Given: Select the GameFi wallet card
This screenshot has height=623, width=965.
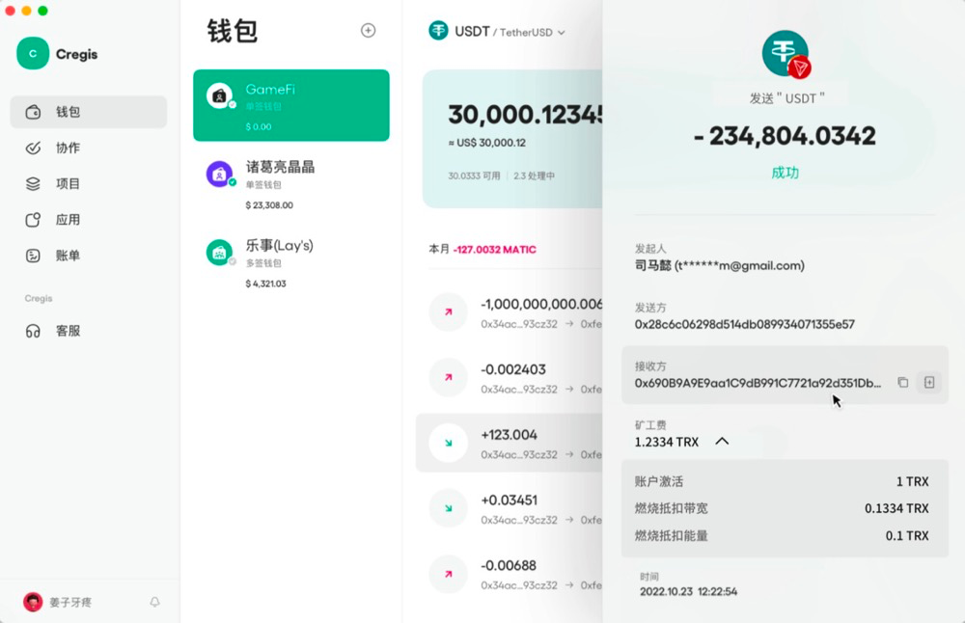Looking at the screenshot, I should 291,105.
